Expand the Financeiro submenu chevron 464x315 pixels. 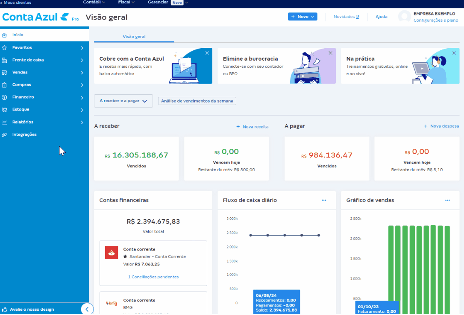pos(82,97)
